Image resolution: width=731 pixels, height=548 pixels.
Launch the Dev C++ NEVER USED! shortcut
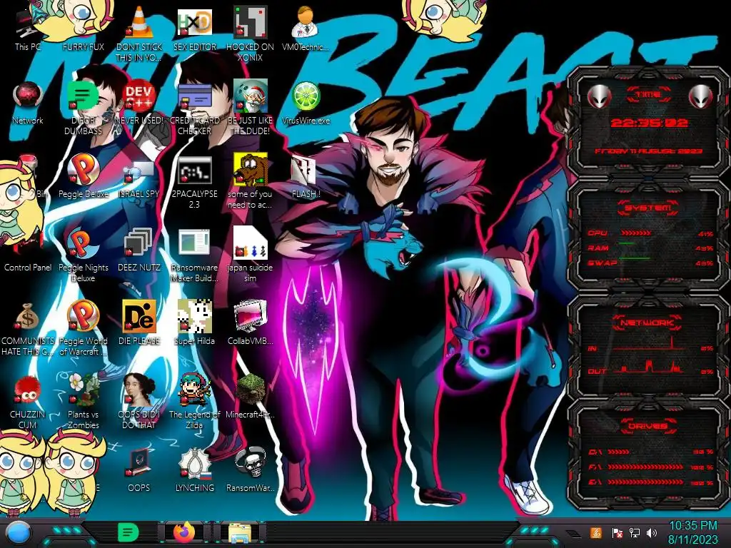pyautogui.click(x=139, y=103)
